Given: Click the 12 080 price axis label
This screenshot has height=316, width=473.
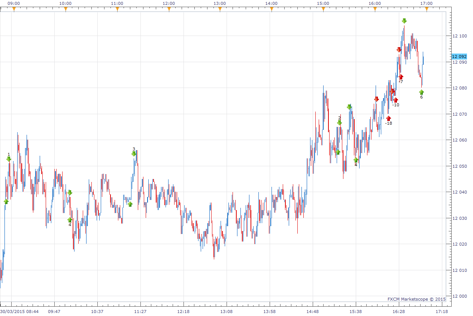Looking at the screenshot, I should 460,88.
